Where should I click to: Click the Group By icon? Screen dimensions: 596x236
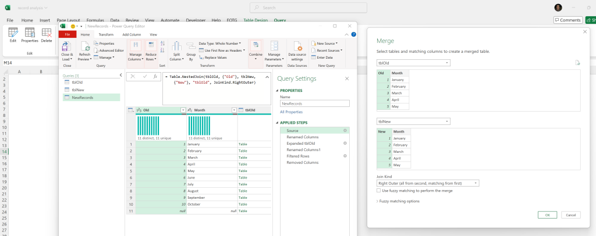191,47
